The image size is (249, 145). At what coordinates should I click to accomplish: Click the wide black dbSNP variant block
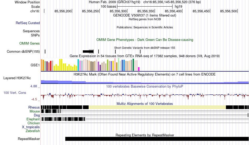pos(88,51)
